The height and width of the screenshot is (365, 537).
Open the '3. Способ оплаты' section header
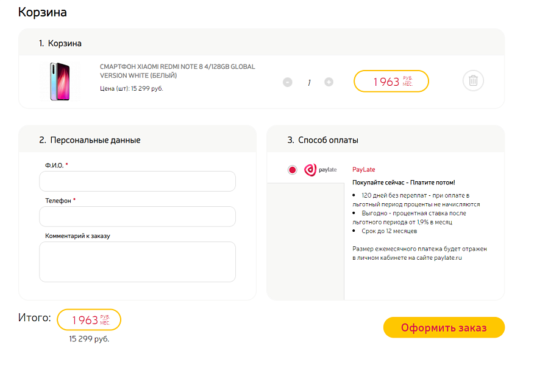pyautogui.click(x=322, y=139)
